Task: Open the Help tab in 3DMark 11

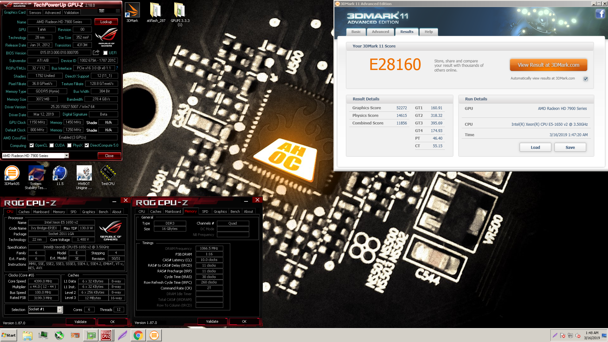Action: pos(428,32)
